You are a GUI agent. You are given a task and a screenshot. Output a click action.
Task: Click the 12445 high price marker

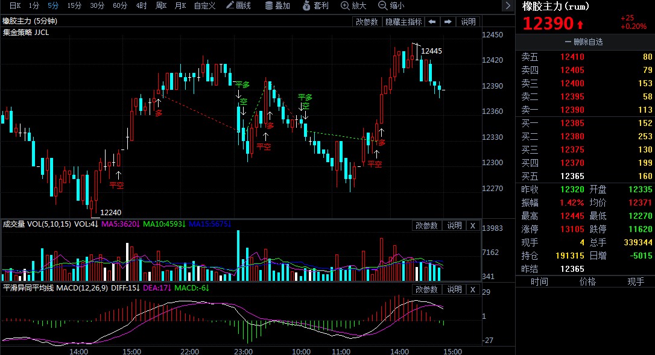pos(431,51)
